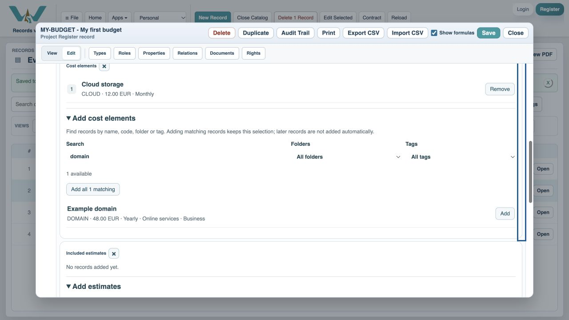Open the hamburger File menu

(x=72, y=18)
